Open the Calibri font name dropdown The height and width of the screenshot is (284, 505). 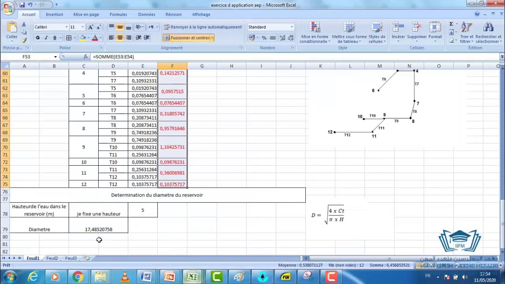point(66,27)
